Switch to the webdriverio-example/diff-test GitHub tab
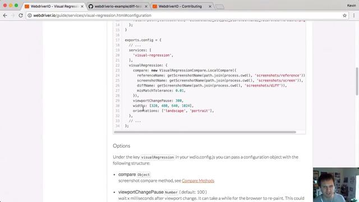 [118, 6]
